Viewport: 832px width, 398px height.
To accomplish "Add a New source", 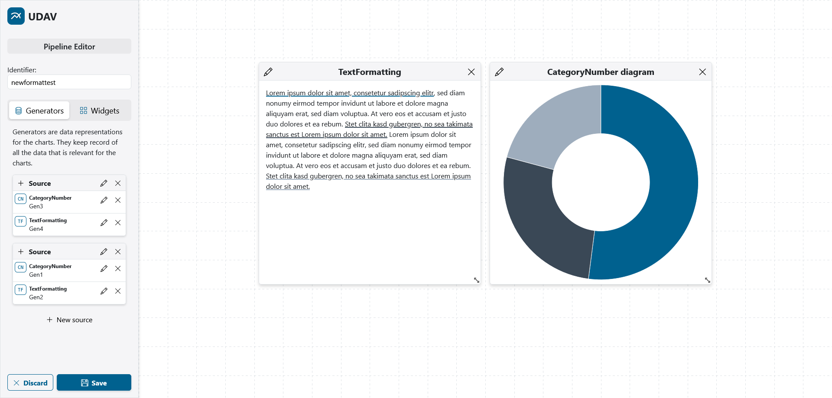I will point(69,320).
